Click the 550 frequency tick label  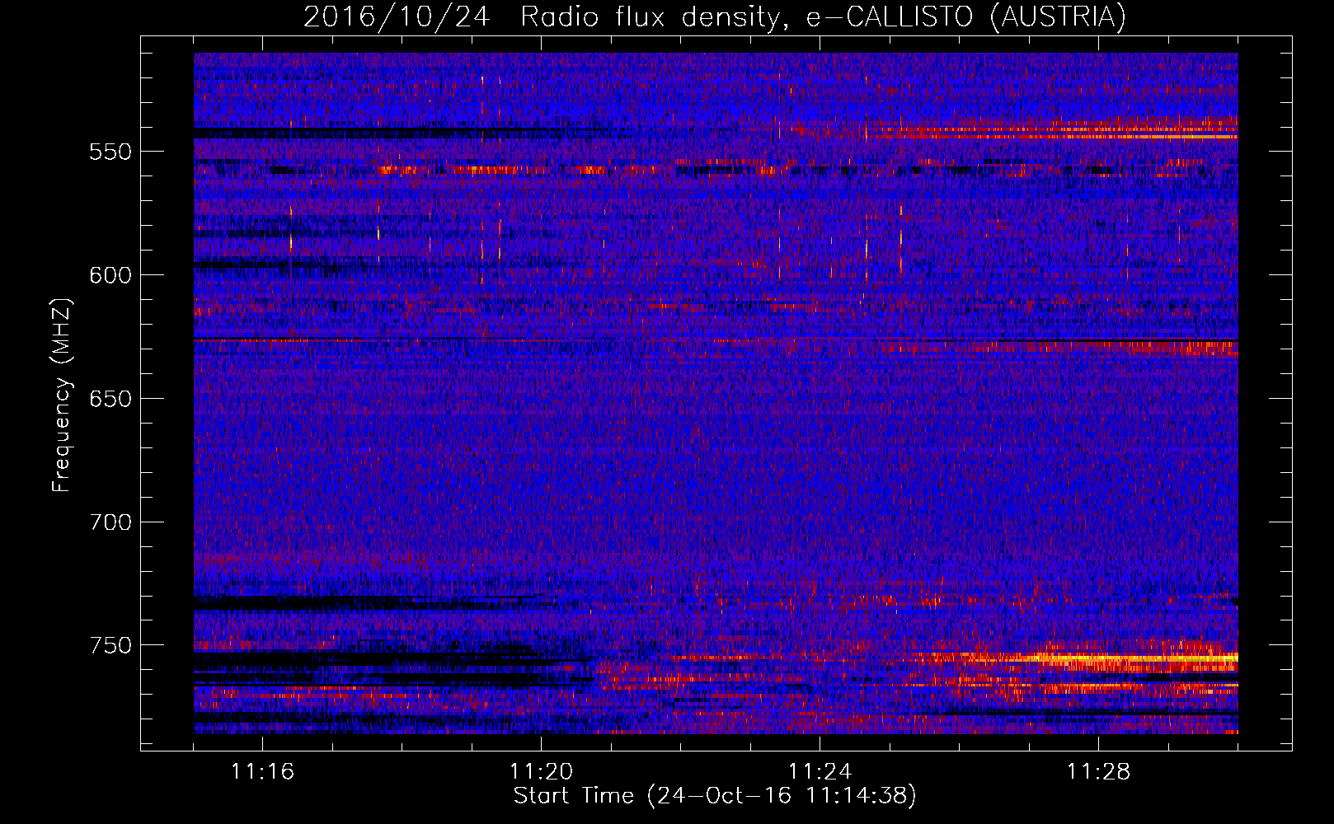pos(110,152)
